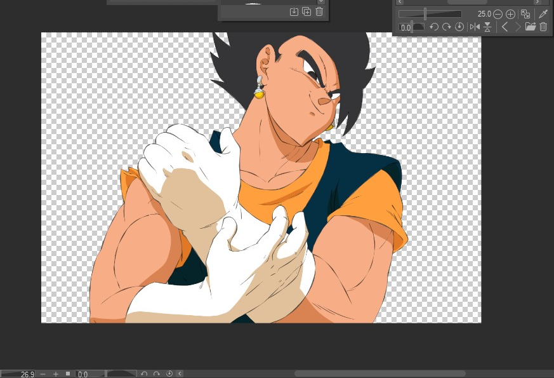Reset the Sub View rotation
The width and height of the screenshot is (554, 378).
coord(459,27)
